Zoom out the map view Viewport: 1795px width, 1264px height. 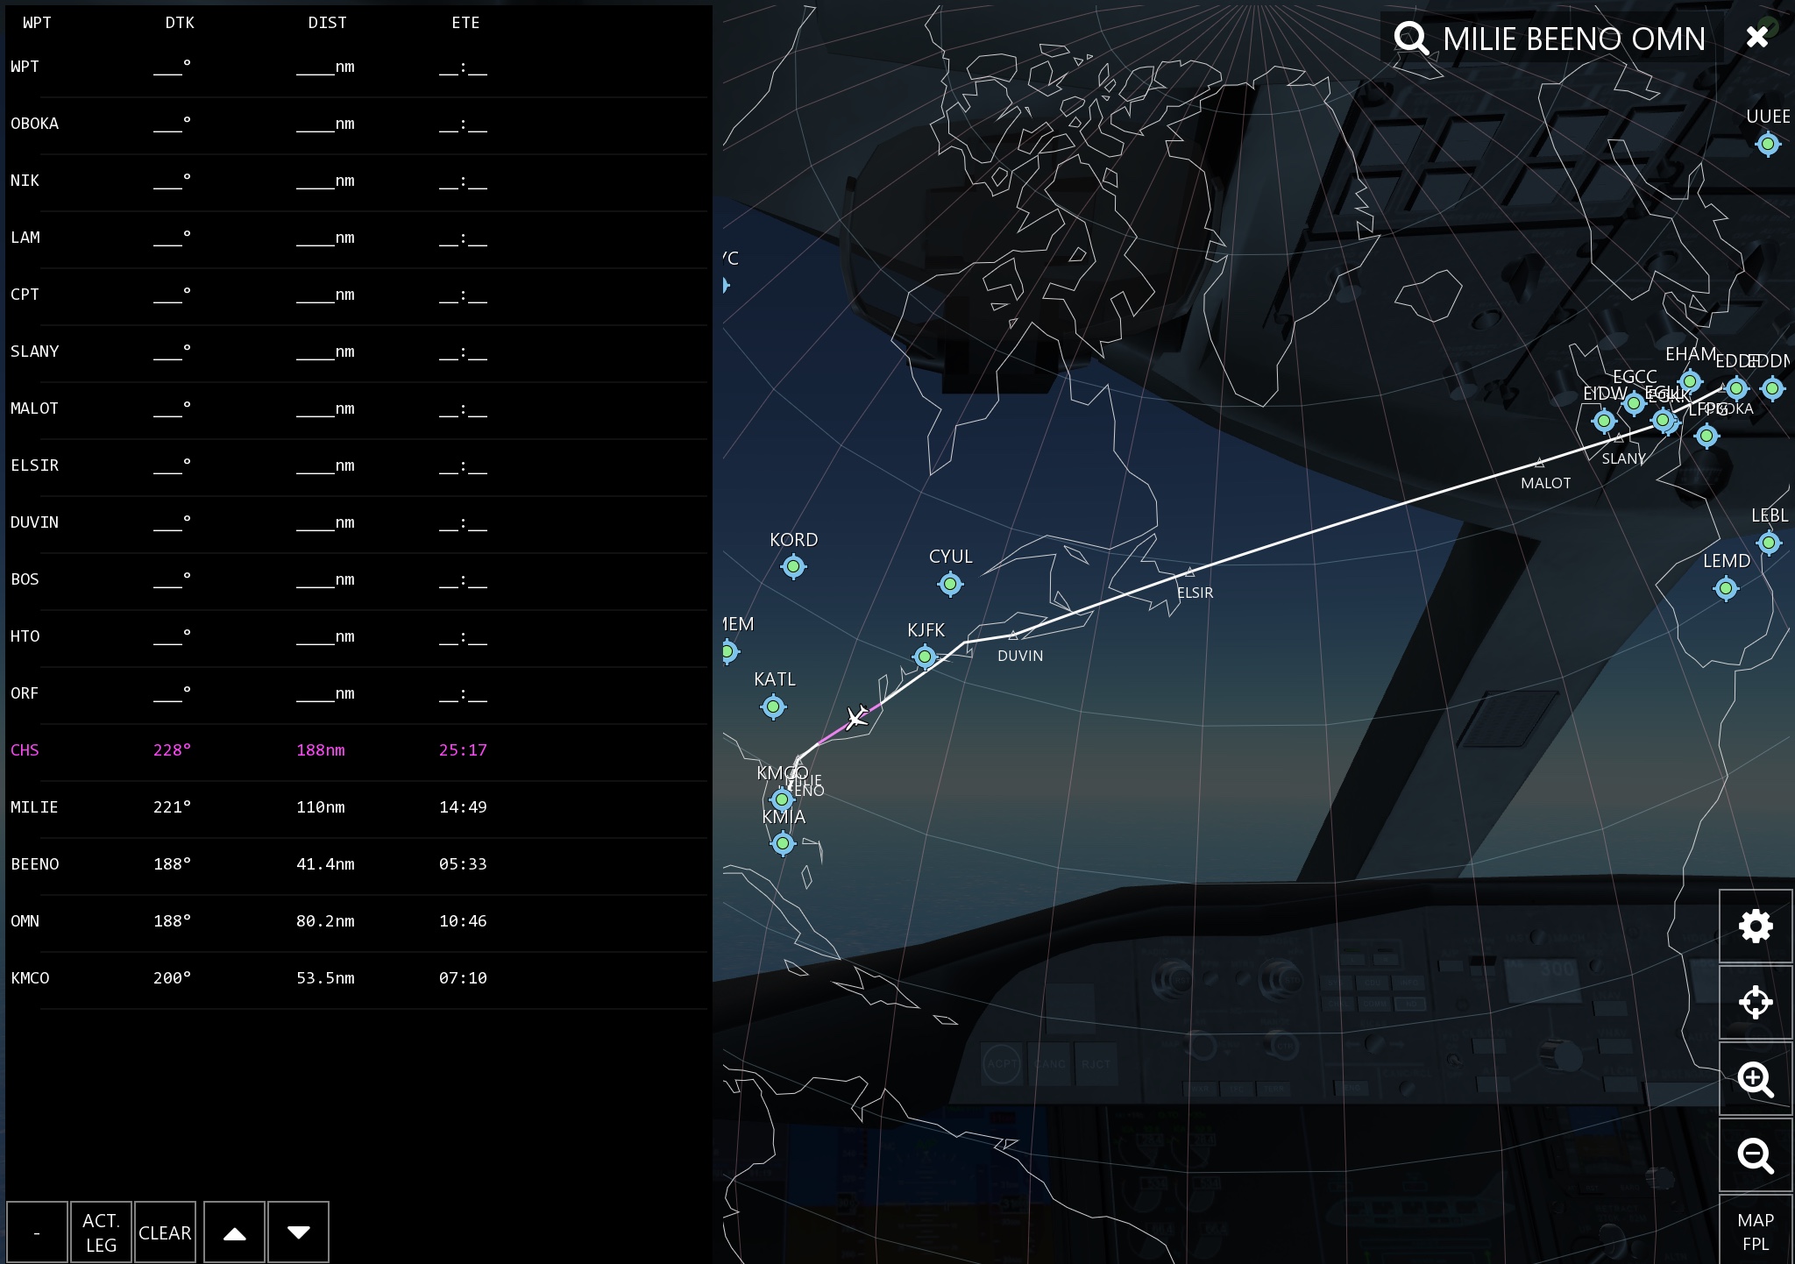[x=1755, y=1155]
